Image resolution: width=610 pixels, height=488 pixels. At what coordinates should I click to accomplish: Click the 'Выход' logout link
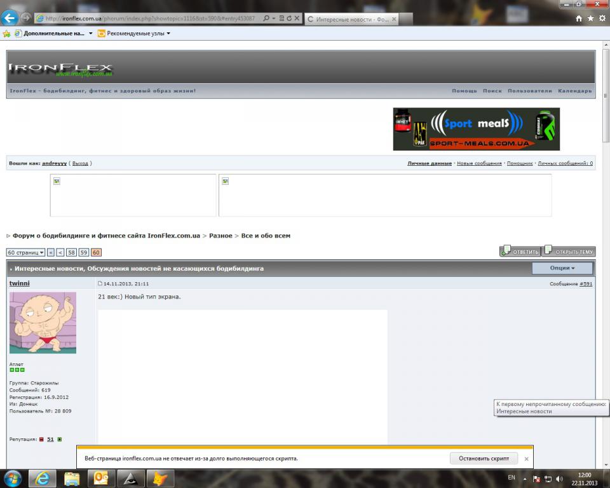(80, 163)
